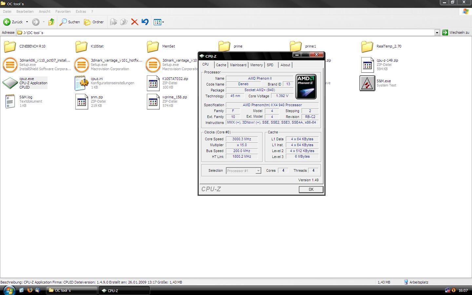472x295 pixels.
Task: Click the Core Speed 3000.3 MHz value
Action: pyautogui.click(x=242, y=139)
